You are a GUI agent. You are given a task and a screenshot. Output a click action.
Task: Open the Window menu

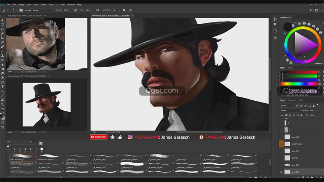point(71,4)
